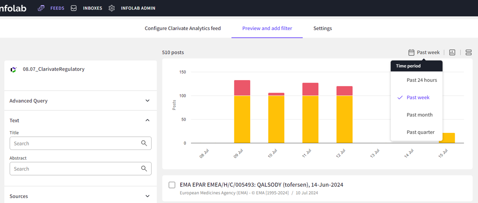Click the calendar icon beside Past week
The height and width of the screenshot is (203, 478).
click(411, 52)
